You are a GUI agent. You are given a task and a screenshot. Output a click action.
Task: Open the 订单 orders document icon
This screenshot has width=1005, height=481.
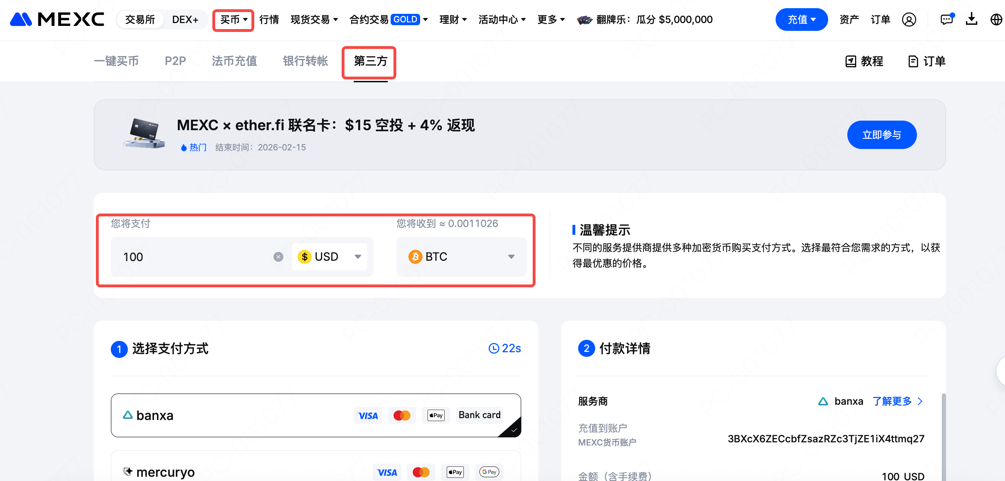[x=927, y=61]
